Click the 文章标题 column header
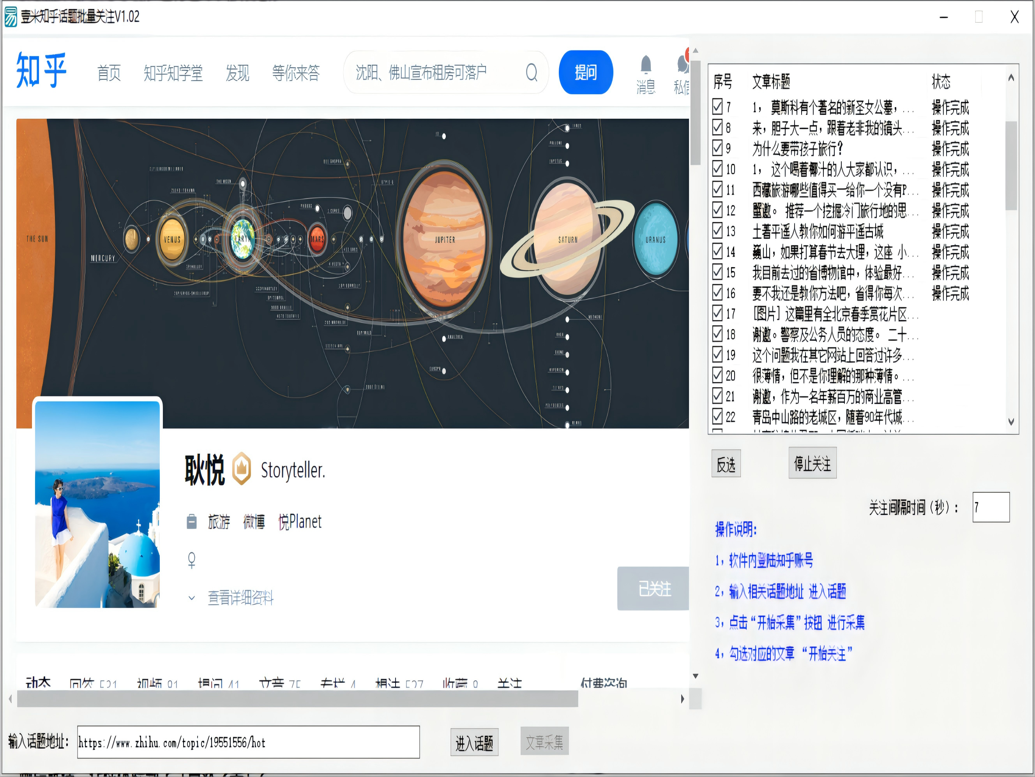 pyautogui.click(x=771, y=82)
